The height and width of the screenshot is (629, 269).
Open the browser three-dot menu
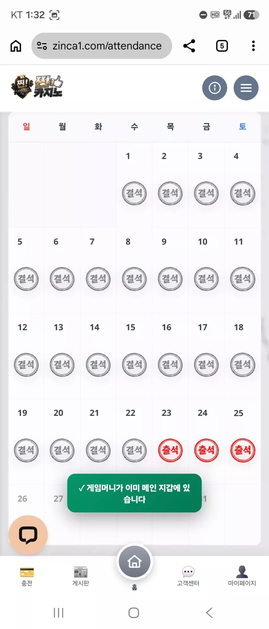[x=253, y=46]
